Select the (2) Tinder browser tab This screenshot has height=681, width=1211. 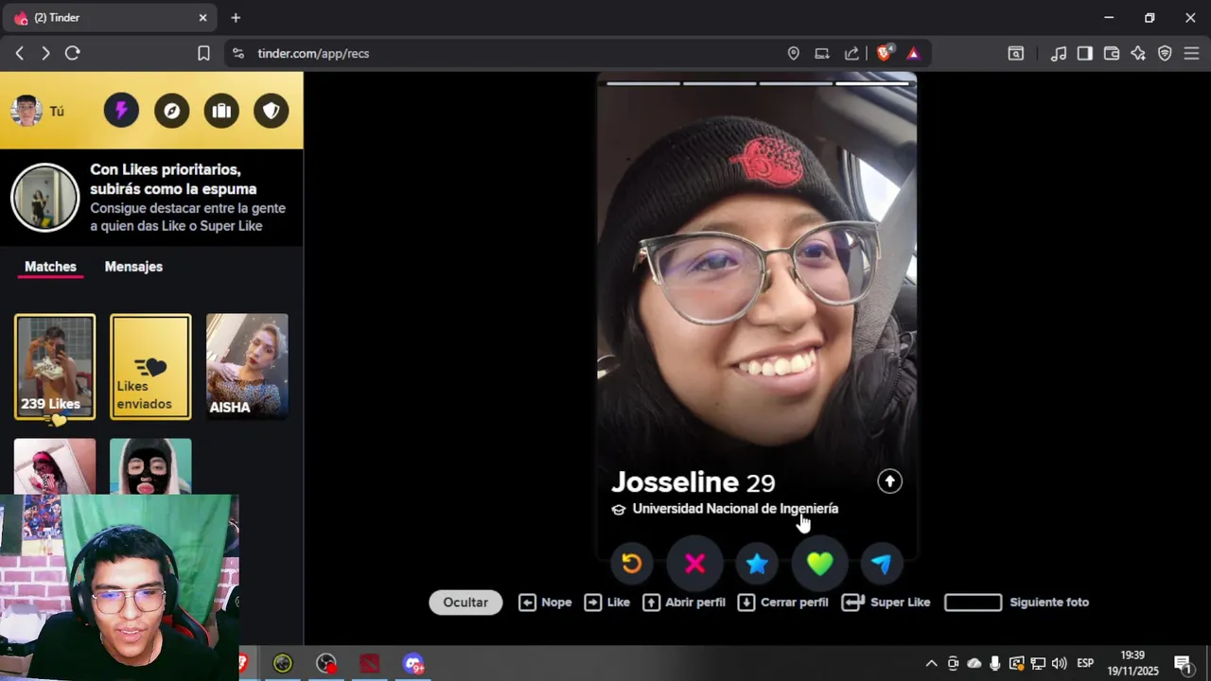tap(112, 18)
